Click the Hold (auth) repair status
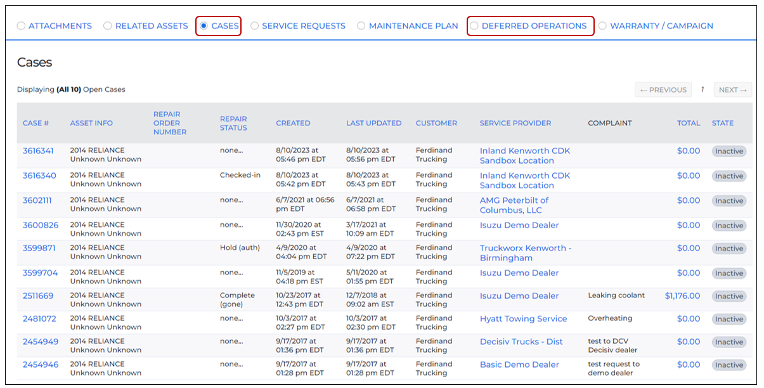764x388 pixels. 240,248
